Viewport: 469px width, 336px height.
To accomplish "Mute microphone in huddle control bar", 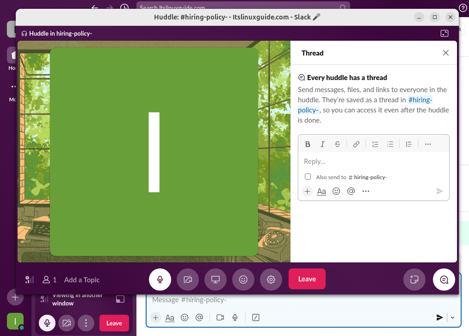I will 160,280.
